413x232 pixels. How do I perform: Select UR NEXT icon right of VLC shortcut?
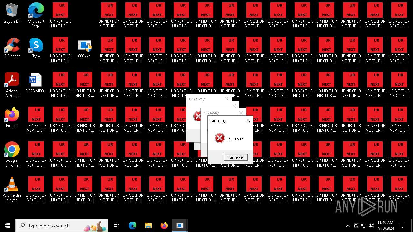(36, 189)
